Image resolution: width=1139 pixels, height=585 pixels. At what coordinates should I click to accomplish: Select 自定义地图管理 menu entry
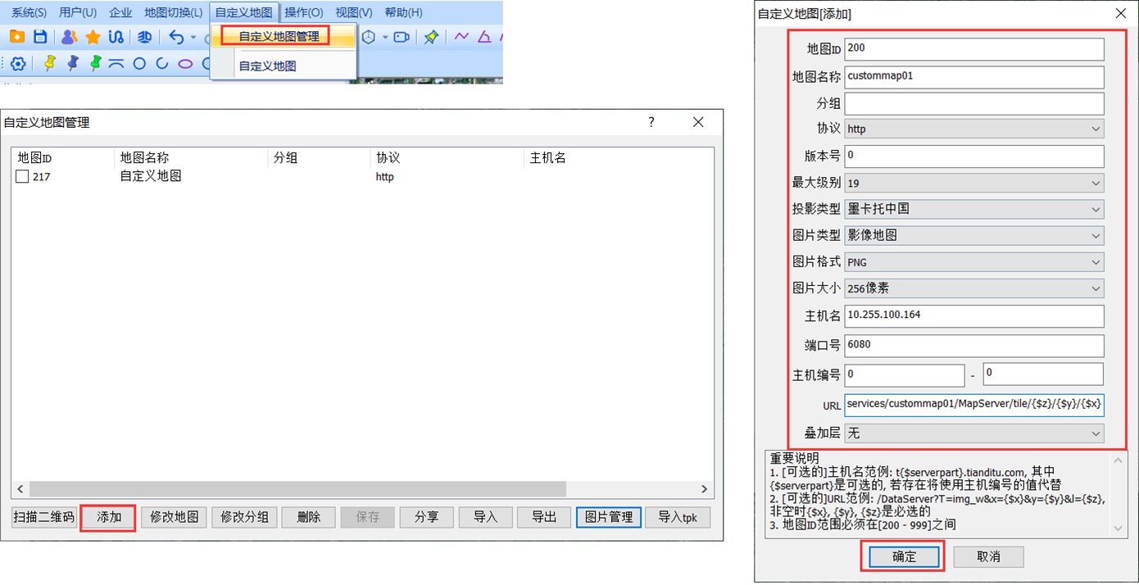click(x=279, y=36)
